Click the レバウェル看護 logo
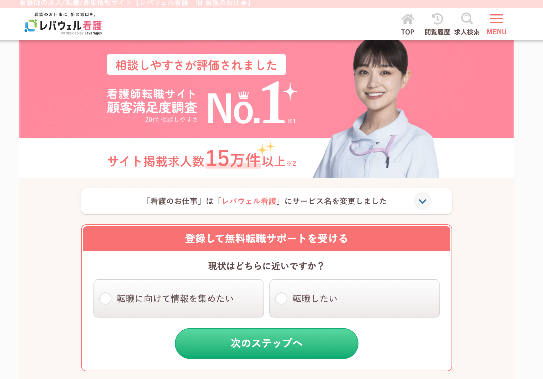 (x=63, y=24)
